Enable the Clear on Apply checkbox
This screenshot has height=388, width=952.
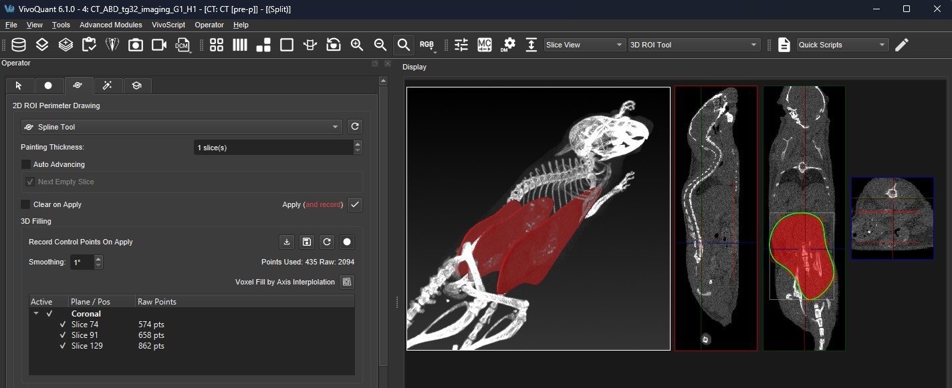[x=25, y=204]
